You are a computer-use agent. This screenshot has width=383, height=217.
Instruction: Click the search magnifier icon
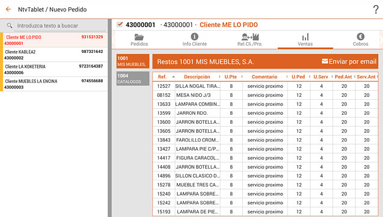(10, 25)
